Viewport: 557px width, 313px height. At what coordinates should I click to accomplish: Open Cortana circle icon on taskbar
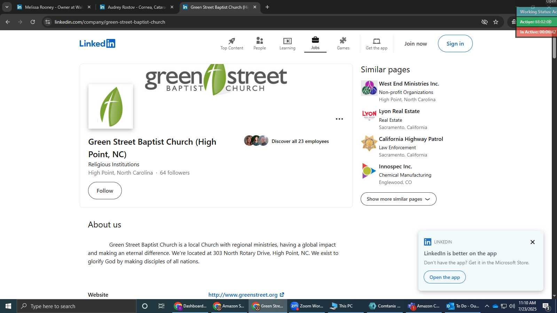pyautogui.click(x=145, y=306)
